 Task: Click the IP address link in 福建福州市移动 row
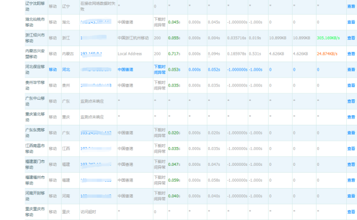(96, 180)
